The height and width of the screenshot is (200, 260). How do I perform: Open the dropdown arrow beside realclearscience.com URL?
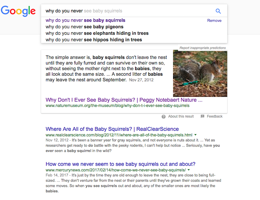click(195, 135)
